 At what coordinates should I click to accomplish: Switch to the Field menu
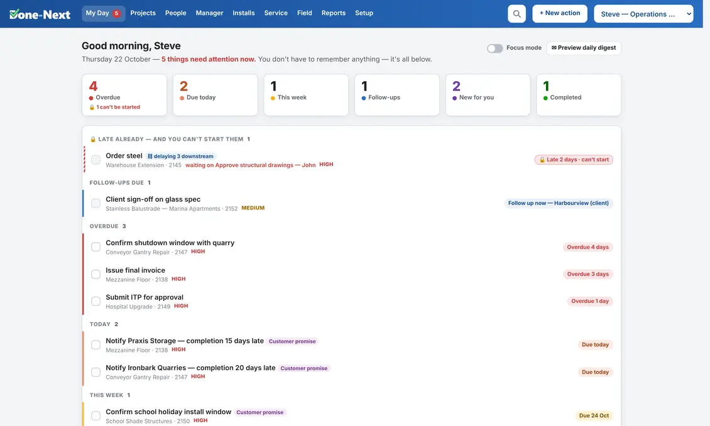[304, 13]
